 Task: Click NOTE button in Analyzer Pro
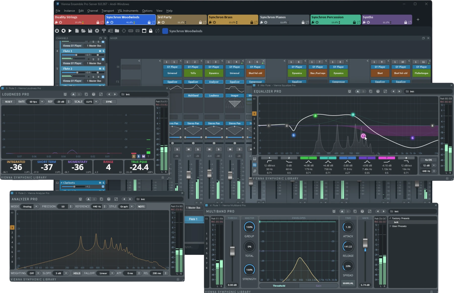coord(141,206)
